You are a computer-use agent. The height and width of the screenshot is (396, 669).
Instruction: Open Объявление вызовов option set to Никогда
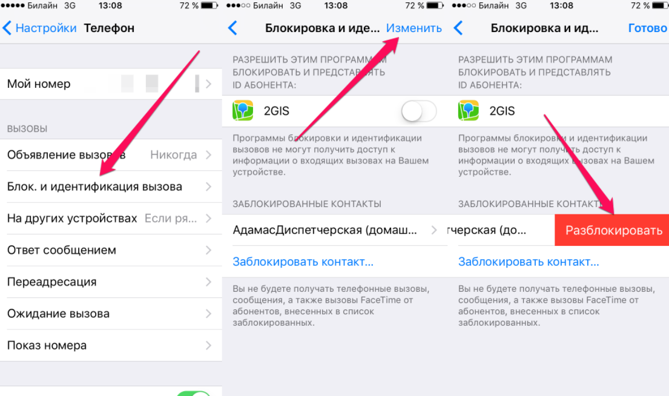111,155
